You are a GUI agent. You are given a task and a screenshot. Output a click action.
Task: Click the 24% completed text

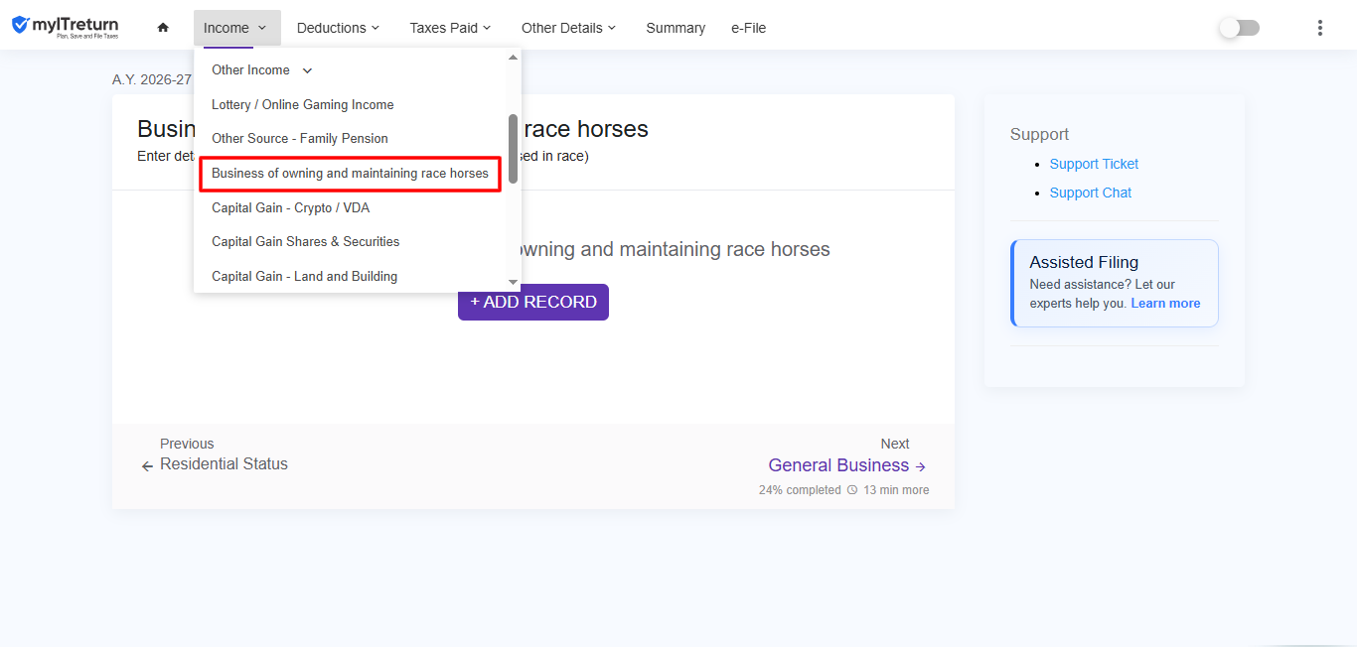pyautogui.click(x=800, y=490)
